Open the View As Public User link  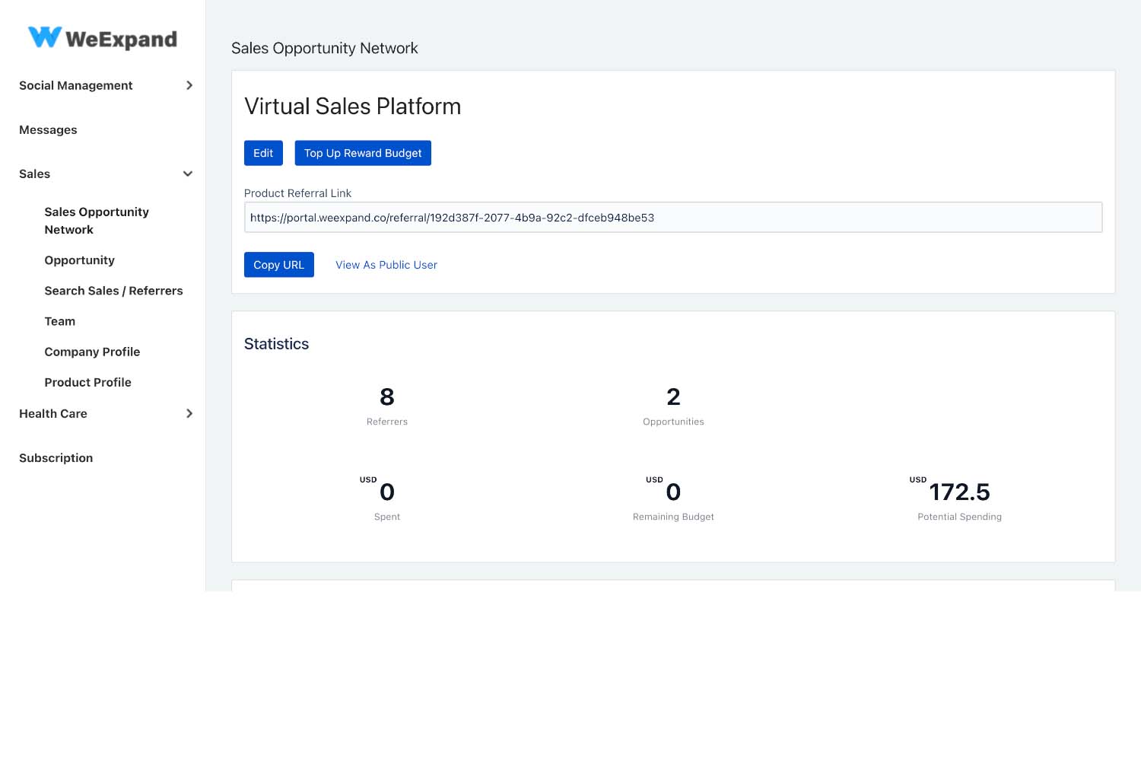[x=386, y=265]
